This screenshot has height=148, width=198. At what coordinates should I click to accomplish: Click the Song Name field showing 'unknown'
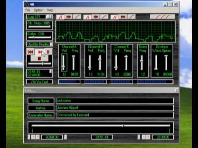click(x=115, y=101)
